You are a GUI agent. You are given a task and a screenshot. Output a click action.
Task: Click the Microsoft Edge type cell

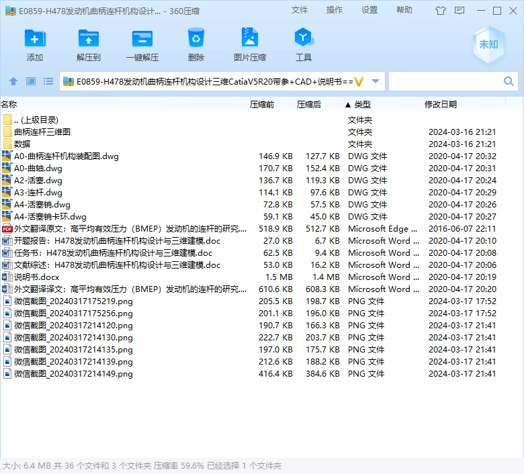point(383,229)
